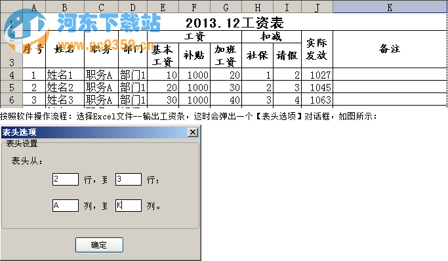Select column K header in spreadsheet
Screen dimensions: 448x261
click(390, 7)
